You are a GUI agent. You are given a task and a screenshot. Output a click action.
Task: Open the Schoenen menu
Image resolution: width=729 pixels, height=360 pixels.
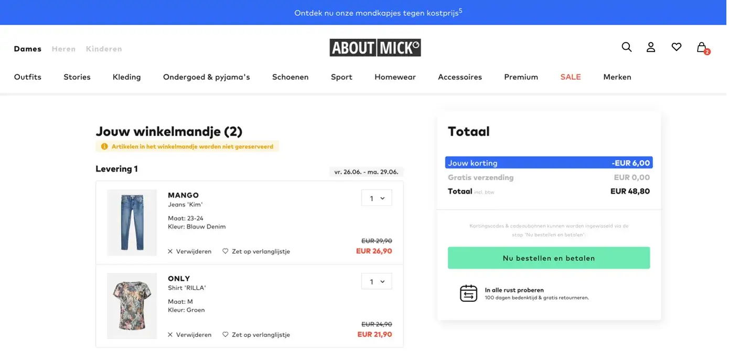click(290, 77)
